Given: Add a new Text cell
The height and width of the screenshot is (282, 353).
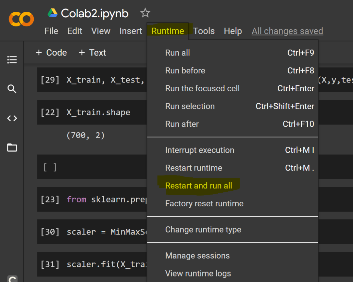Looking at the screenshot, I should point(92,52).
